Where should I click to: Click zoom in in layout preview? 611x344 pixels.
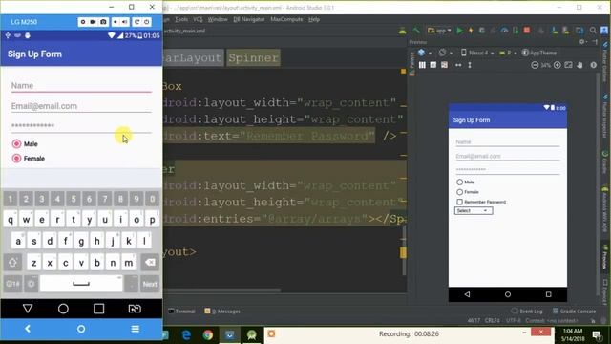point(558,65)
